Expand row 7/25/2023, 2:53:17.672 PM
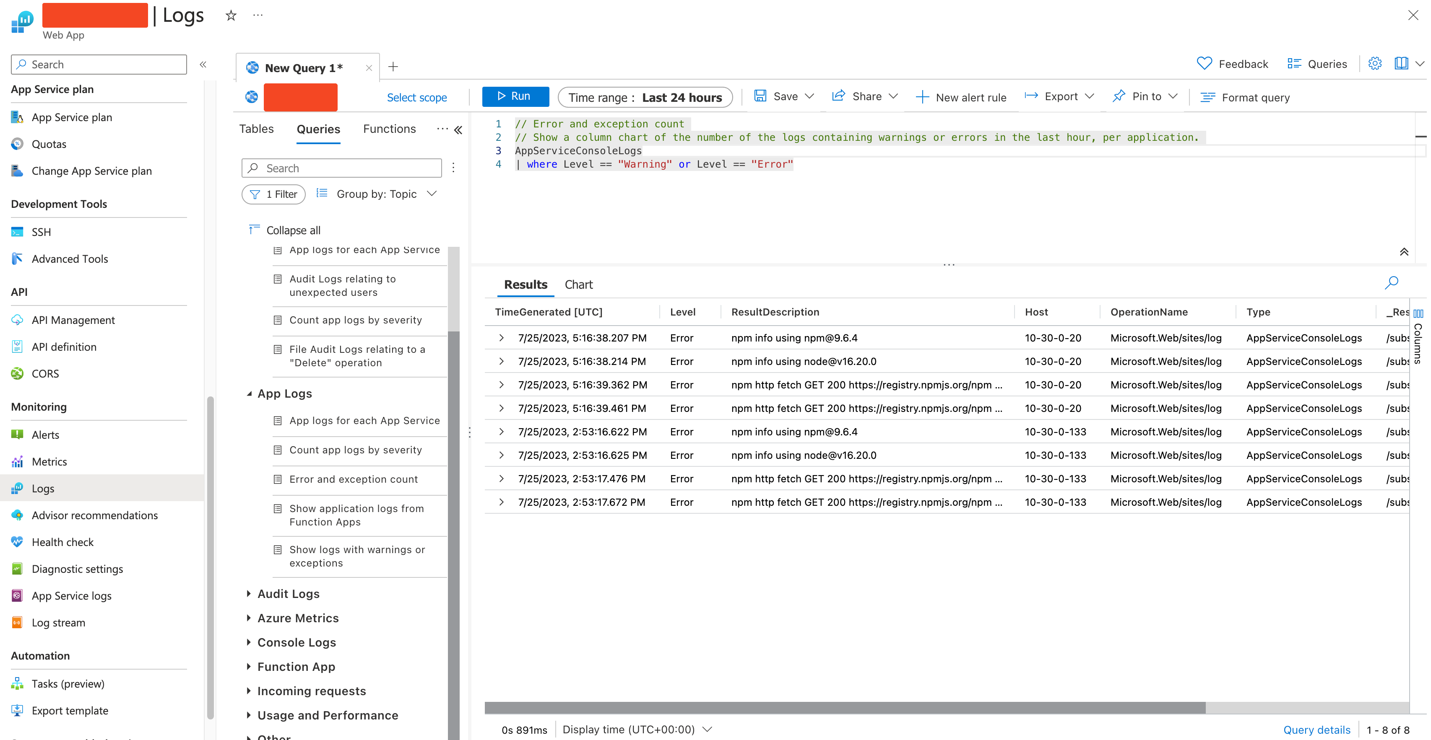1431x740 pixels. coord(501,502)
